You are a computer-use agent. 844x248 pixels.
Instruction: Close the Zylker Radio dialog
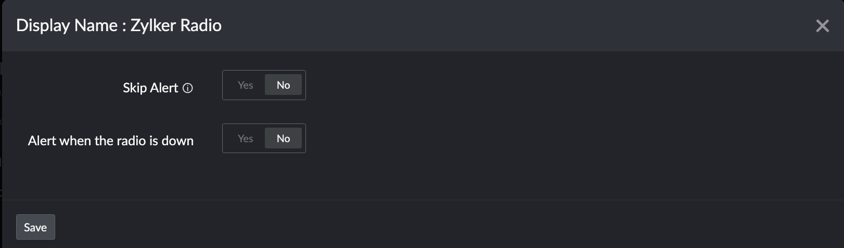click(x=822, y=26)
